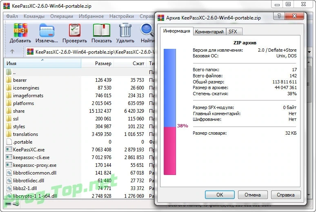The width and height of the screenshot is (316, 212).
Task: Open the Избранное menu
Action: coord(91,16)
